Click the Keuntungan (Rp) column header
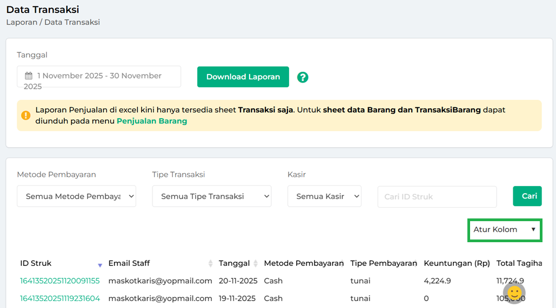Screen dimensions: 556x308 (457, 263)
